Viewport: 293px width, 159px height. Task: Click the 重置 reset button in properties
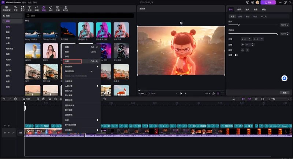(x=285, y=93)
